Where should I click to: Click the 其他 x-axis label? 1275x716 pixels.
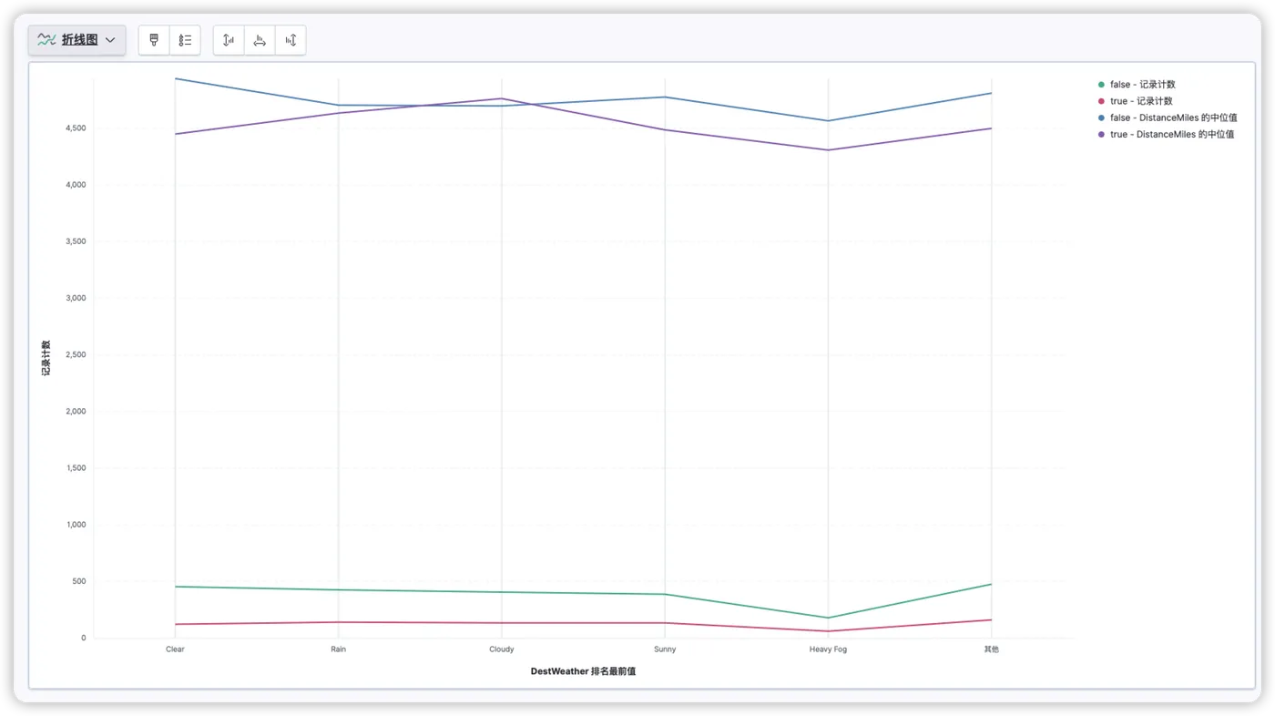click(x=991, y=650)
